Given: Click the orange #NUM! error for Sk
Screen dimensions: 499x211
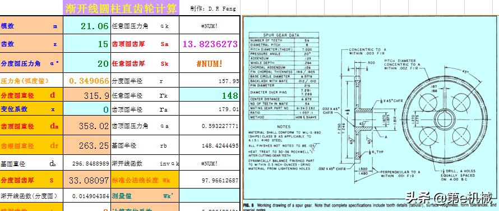Looking at the screenshot, I should point(209,63).
